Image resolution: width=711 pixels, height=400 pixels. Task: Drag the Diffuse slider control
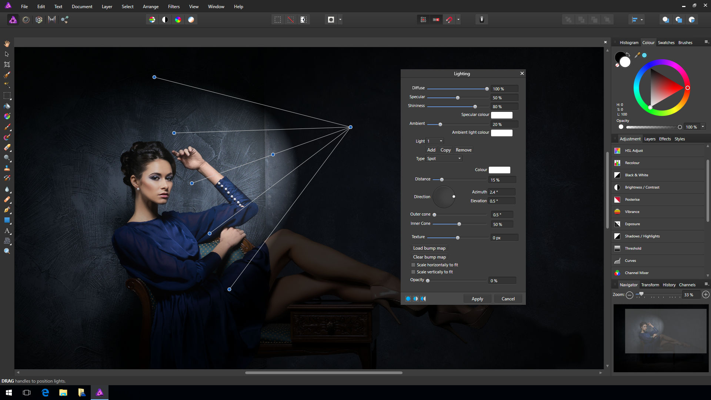(487, 89)
